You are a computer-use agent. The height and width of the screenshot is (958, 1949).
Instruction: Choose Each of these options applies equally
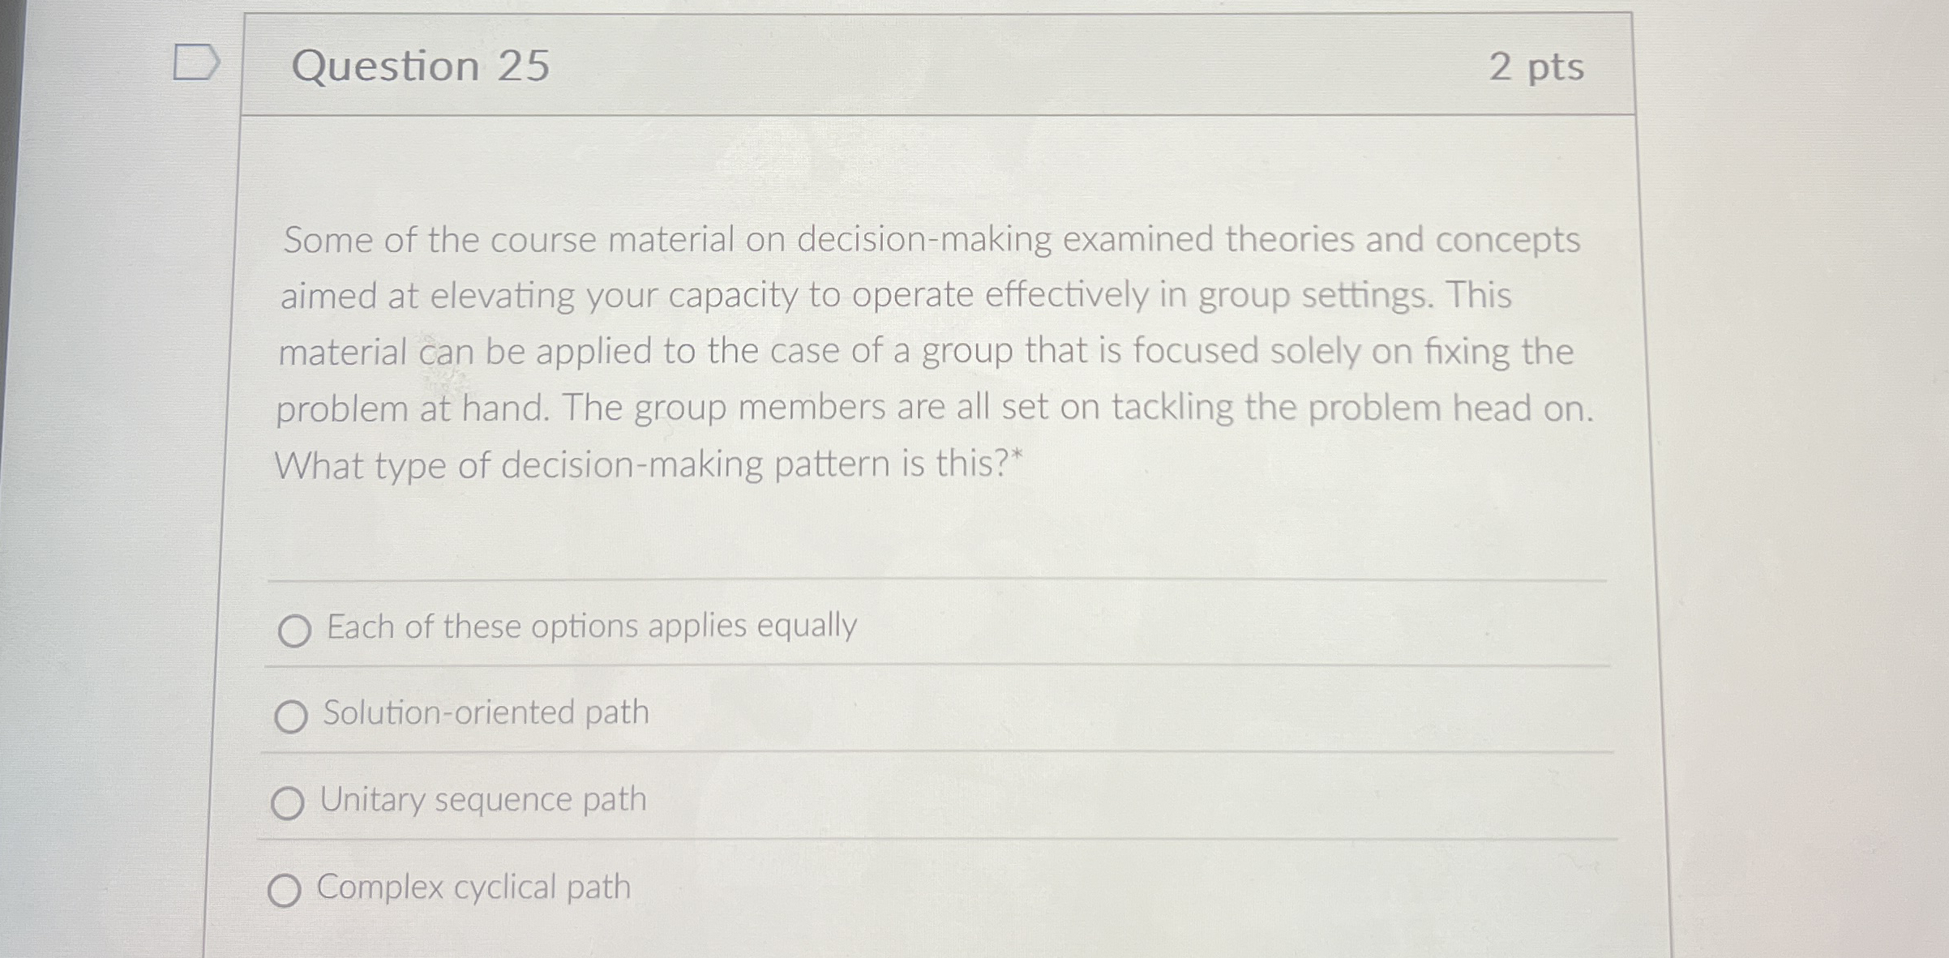pos(296,630)
